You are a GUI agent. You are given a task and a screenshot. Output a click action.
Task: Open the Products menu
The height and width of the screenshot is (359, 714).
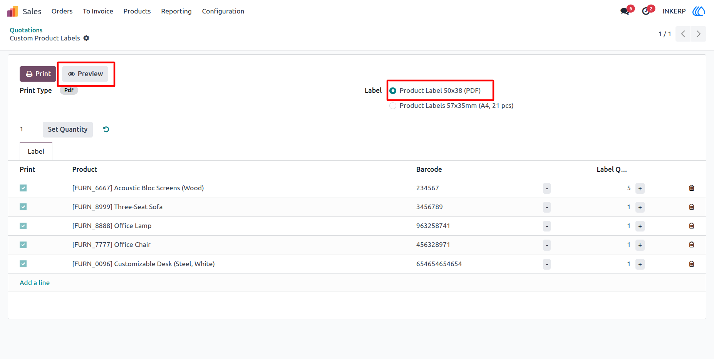click(137, 11)
